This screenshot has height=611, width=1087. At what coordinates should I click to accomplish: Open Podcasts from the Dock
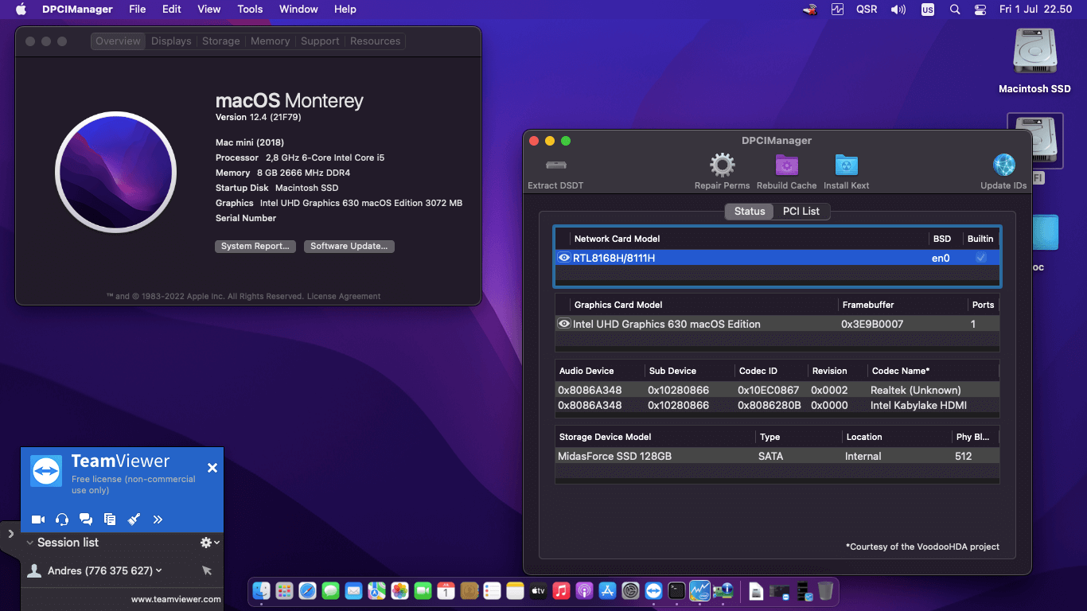pyautogui.click(x=584, y=591)
